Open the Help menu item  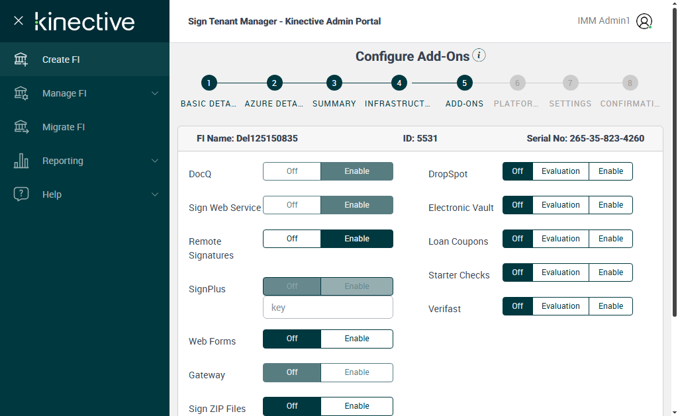click(x=85, y=194)
